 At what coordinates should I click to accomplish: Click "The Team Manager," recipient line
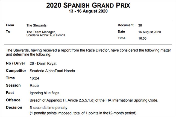tap(41, 32)
